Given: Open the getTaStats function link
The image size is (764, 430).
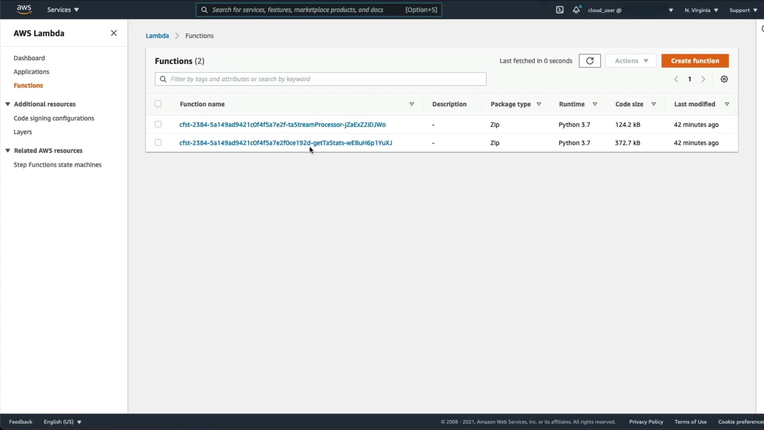Looking at the screenshot, I should click(x=285, y=143).
